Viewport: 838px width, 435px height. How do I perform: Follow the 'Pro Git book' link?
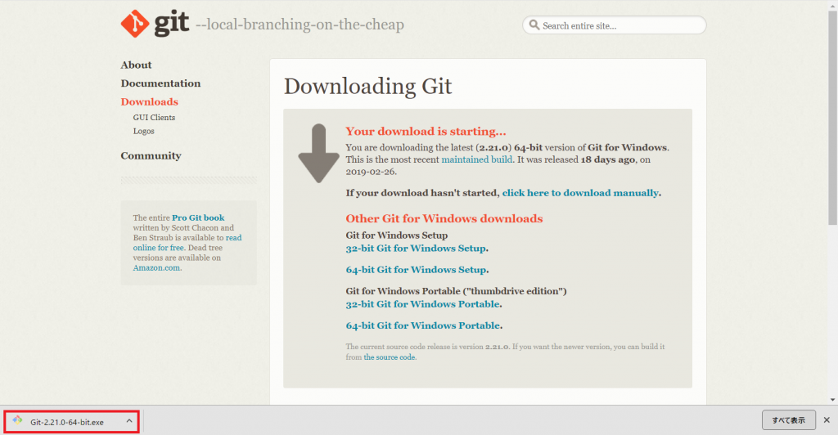(198, 217)
